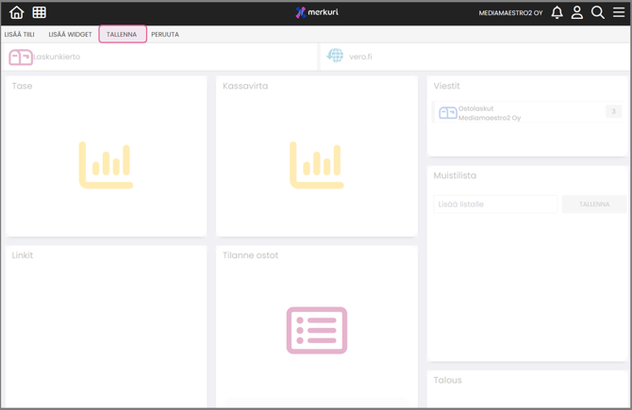Select the Tase bar chart widget
Viewport: 632px width, 410px height.
[106, 165]
